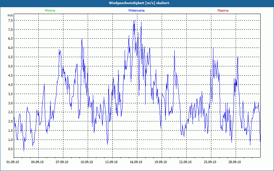Click the m/s axis unit label
Image resolution: width=274 pixels, height=171 pixels.
[x=10, y=15]
